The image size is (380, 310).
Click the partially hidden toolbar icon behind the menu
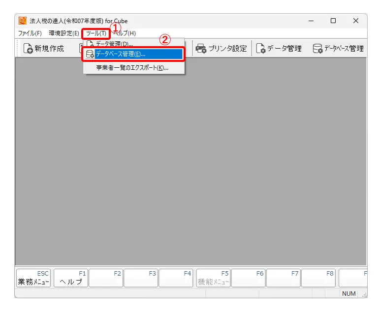(82, 48)
